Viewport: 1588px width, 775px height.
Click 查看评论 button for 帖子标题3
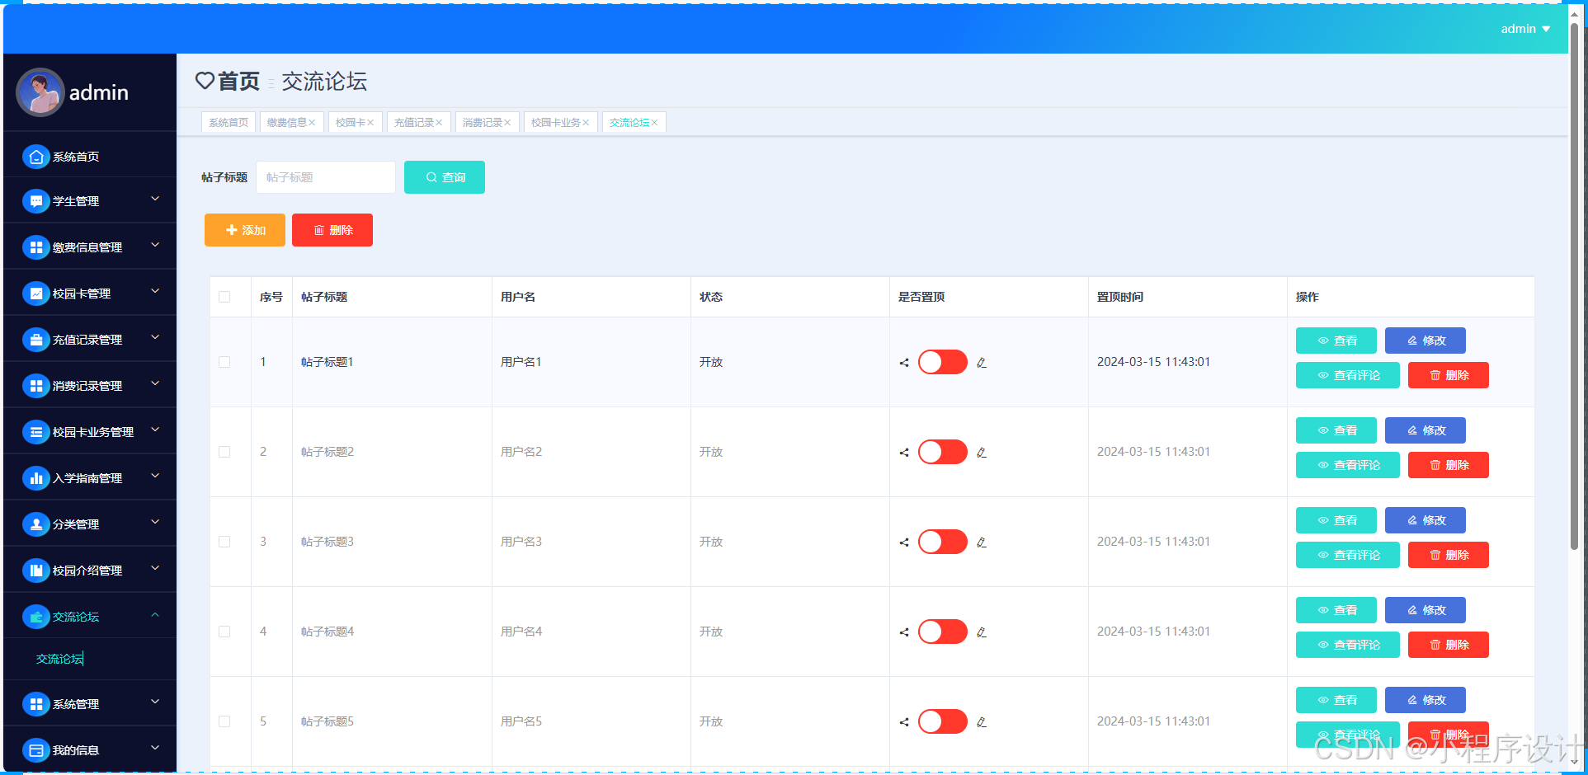1348,555
